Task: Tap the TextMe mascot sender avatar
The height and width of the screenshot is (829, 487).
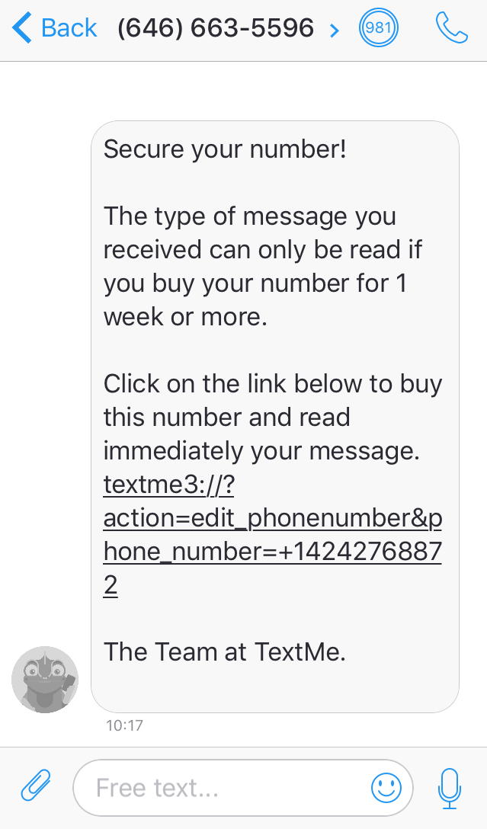Action: (x=45, y=679)
